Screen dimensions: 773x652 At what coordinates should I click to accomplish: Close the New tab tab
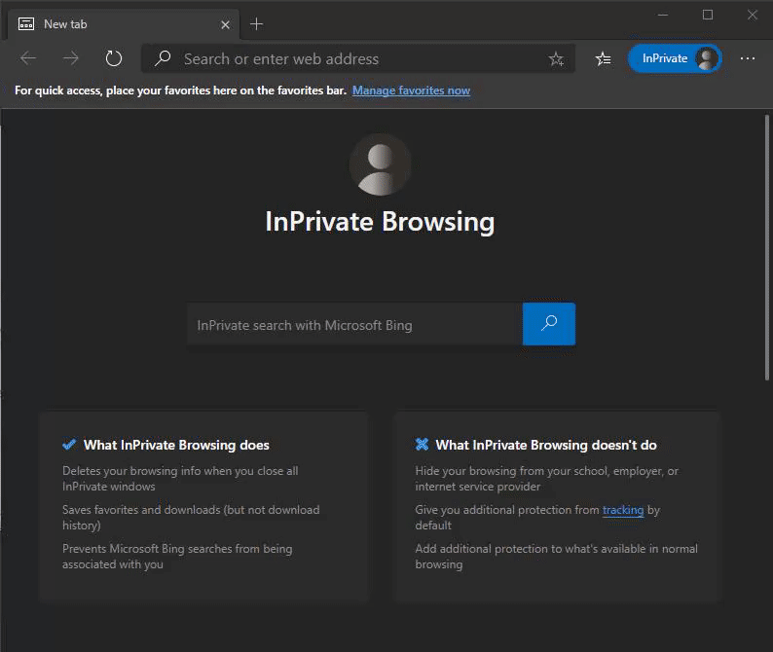pos(225,24)
